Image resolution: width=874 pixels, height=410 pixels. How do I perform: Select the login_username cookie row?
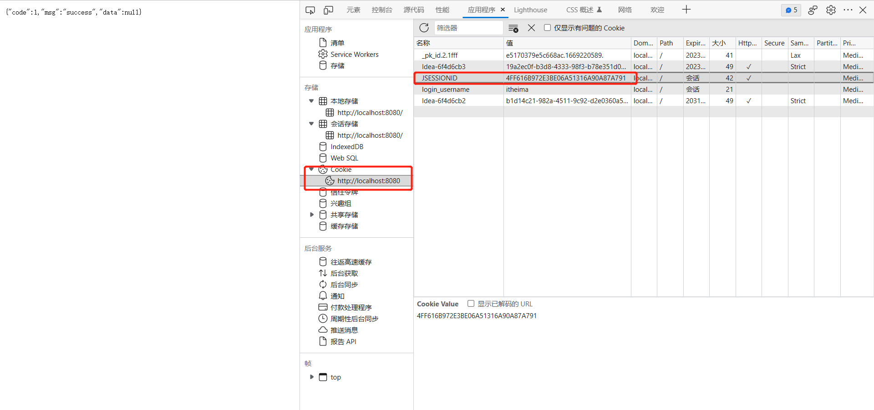(644, 89)
